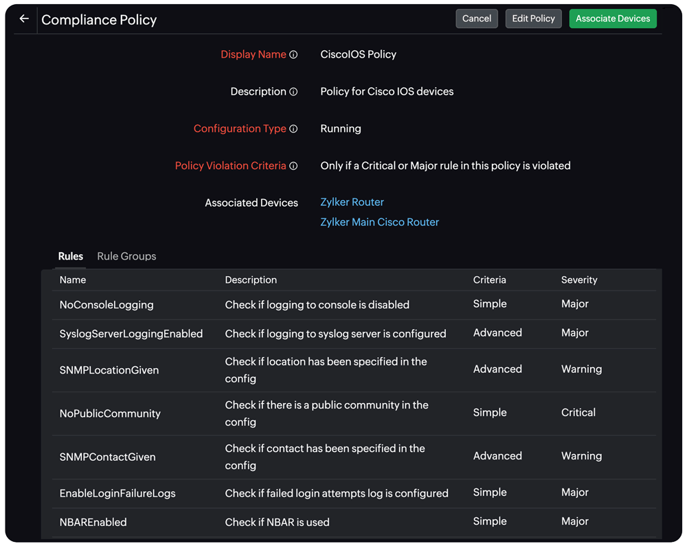The height and width of the screenshot is (546, 687).
Task: Click the green Associate Devices button
Action: click(x=612, y=19)
